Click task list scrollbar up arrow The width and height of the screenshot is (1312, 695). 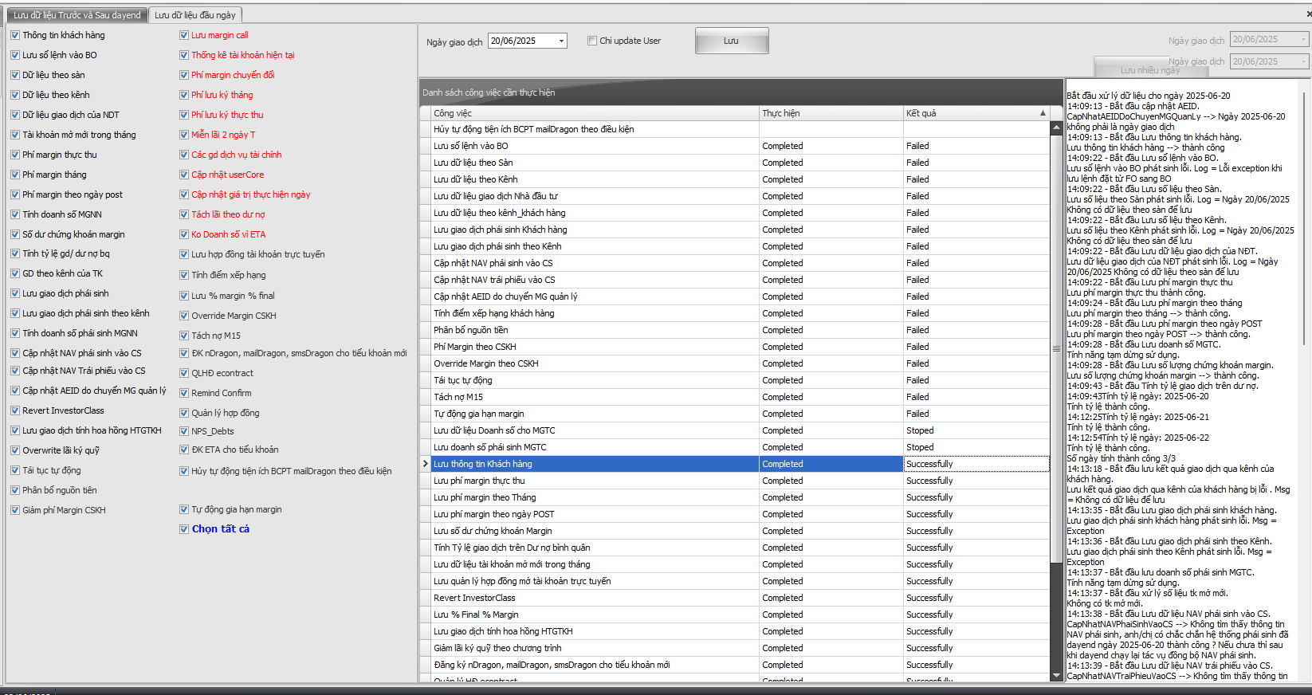[x=1057, y=128]
